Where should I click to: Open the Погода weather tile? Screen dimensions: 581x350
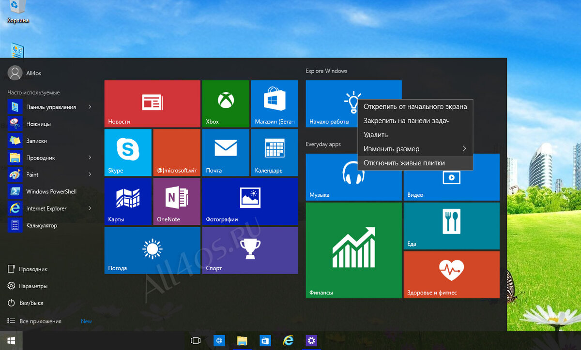tap(152, 250)
